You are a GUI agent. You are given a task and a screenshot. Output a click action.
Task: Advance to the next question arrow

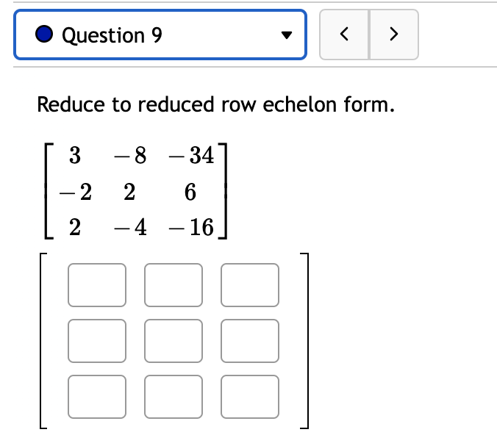[x=394, y=35]
